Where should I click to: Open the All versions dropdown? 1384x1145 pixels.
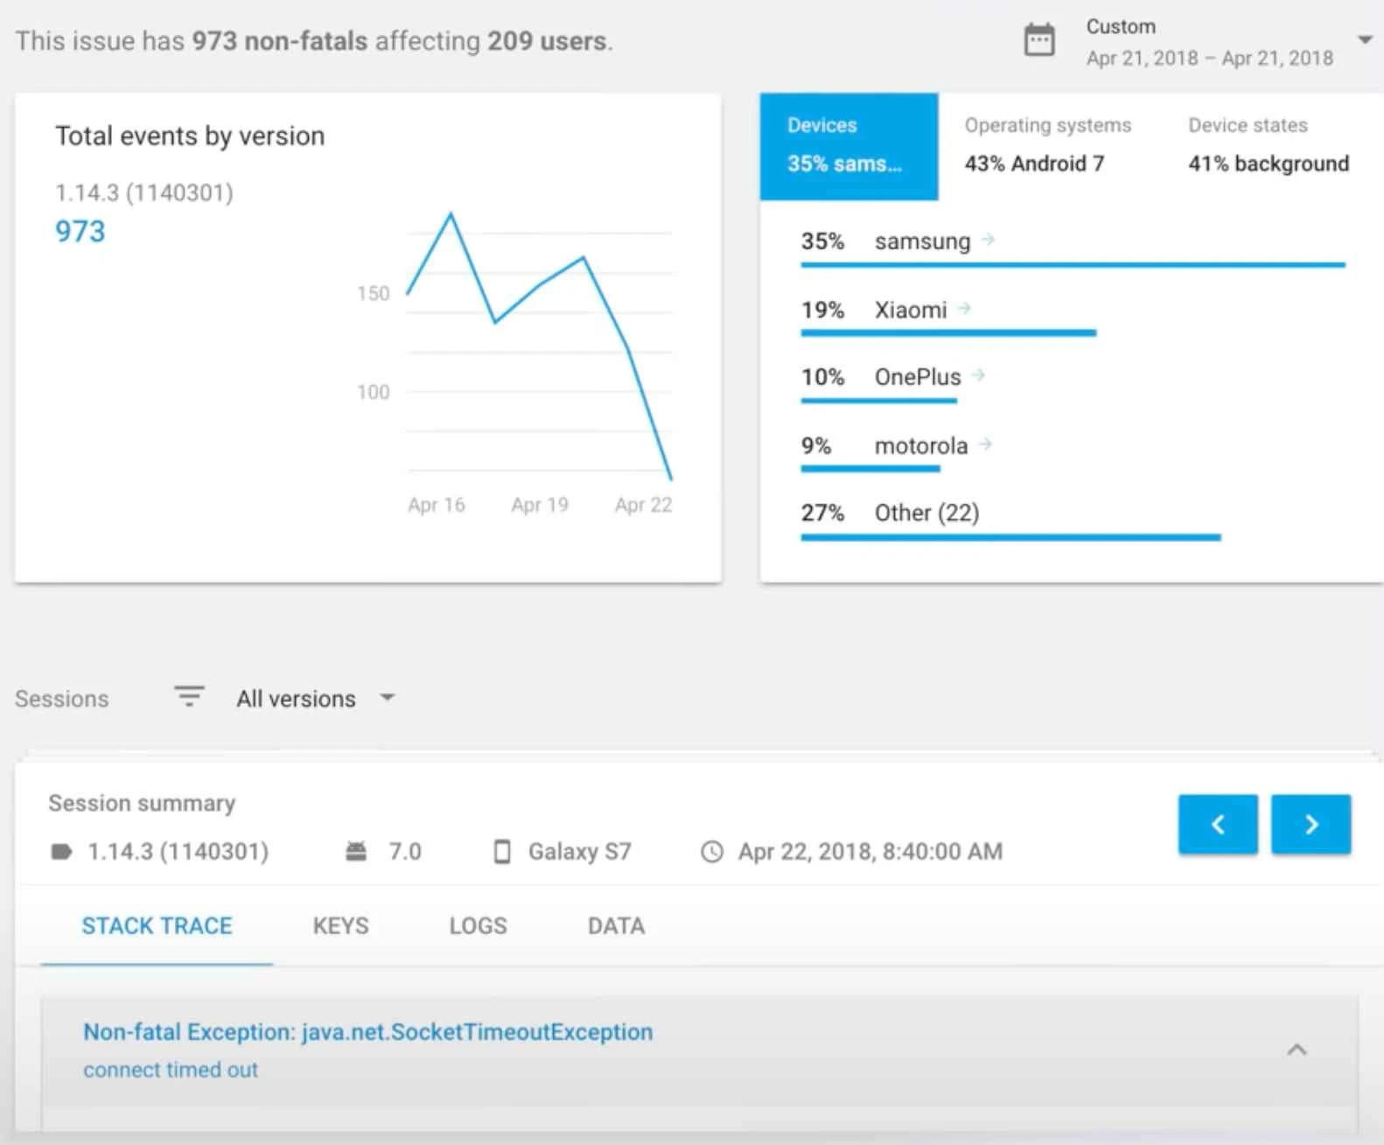click(315, 699)
